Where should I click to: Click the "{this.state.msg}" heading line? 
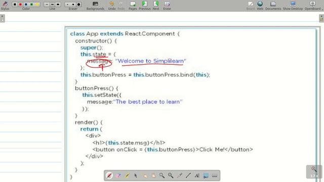pyautogui.click(x=129, y=143)
